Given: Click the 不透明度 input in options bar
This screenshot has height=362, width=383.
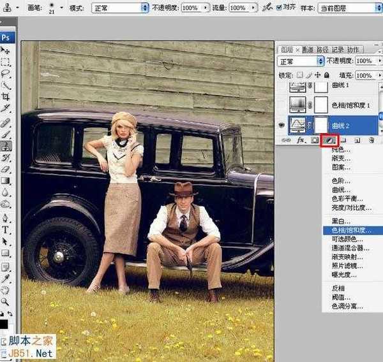Looking at the screenshot, I should point(190,8).
